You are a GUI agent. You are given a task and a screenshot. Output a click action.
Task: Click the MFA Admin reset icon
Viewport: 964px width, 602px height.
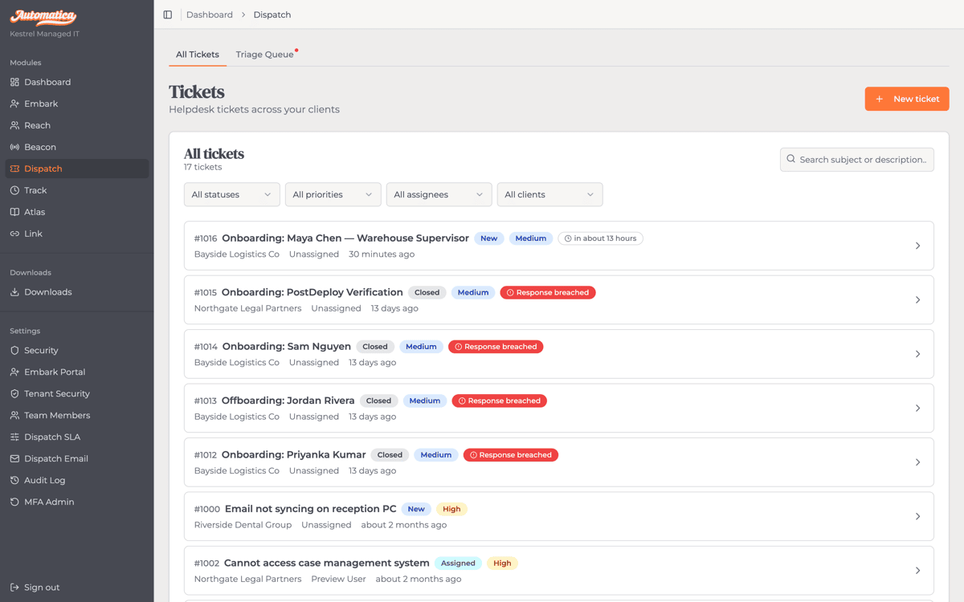point(14,502)
